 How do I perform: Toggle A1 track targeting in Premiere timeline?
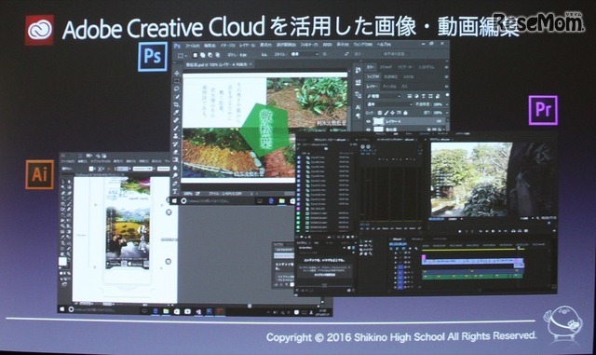pos(400,273)
